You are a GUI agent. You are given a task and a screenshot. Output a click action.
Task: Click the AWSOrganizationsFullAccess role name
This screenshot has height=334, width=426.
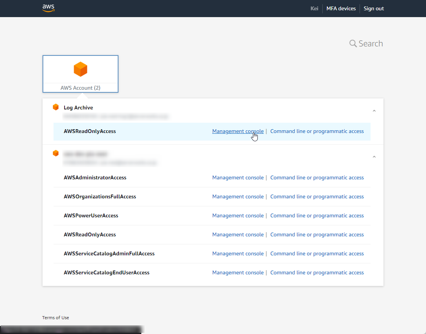click(x=100, y=197)
